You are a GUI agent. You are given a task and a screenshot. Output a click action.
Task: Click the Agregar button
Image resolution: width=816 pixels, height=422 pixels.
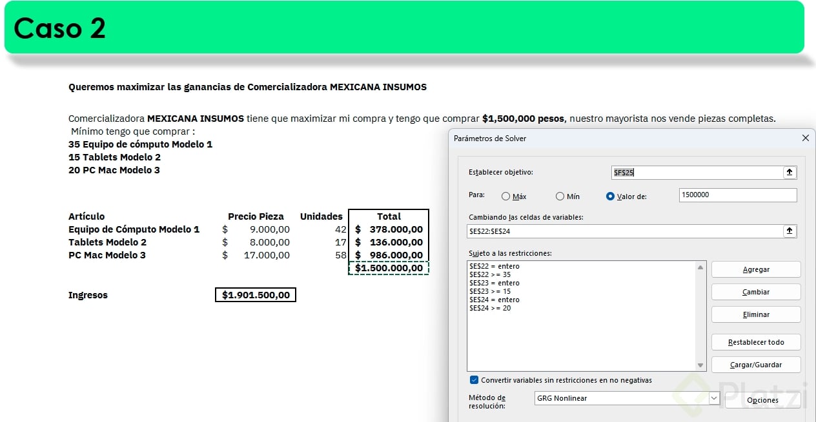coord(756,269)
